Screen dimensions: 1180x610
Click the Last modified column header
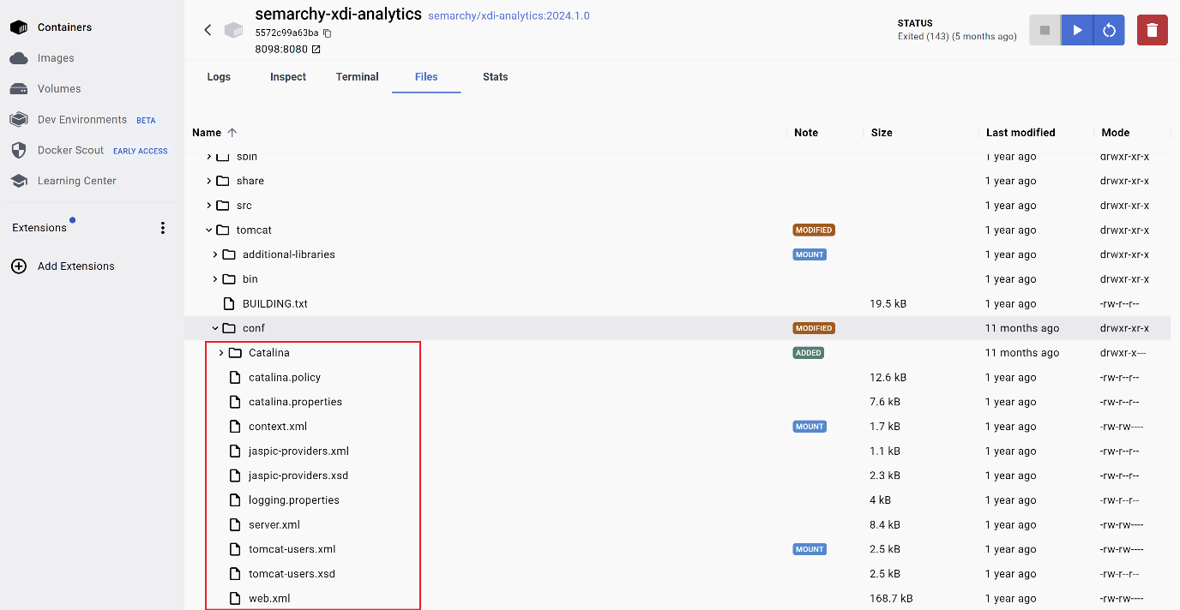click(1020, 133)
